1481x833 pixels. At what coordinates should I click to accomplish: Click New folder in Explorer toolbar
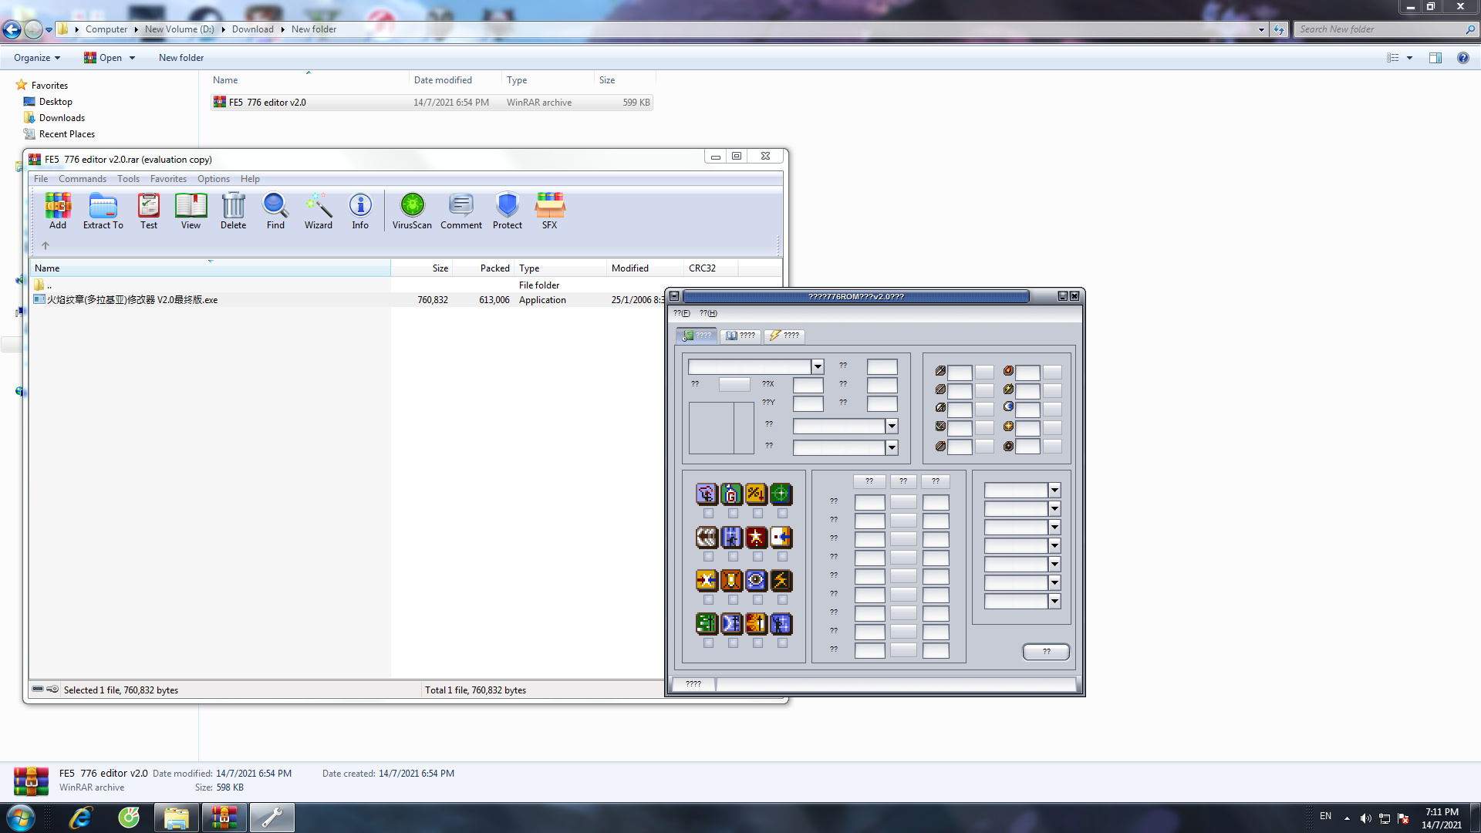tap(181, 58)
